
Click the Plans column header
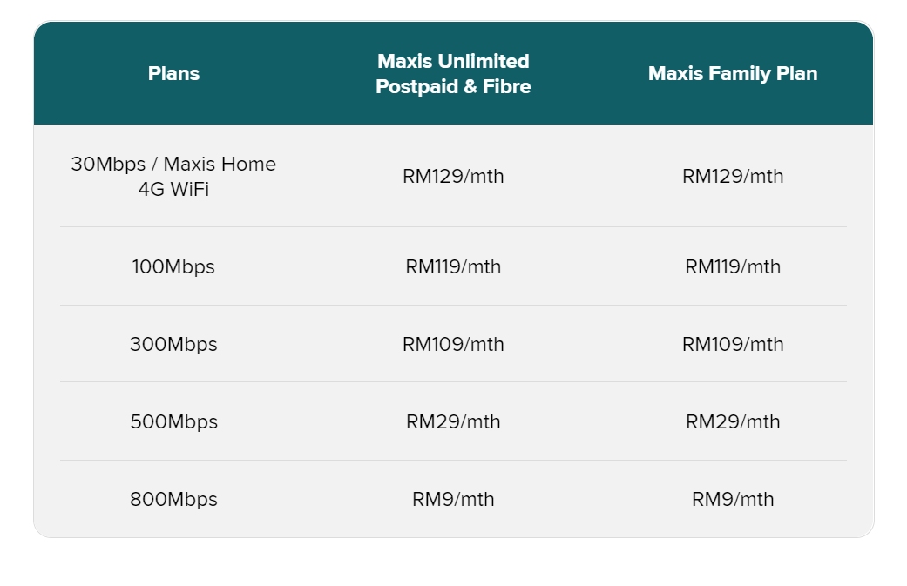point(173,73)
